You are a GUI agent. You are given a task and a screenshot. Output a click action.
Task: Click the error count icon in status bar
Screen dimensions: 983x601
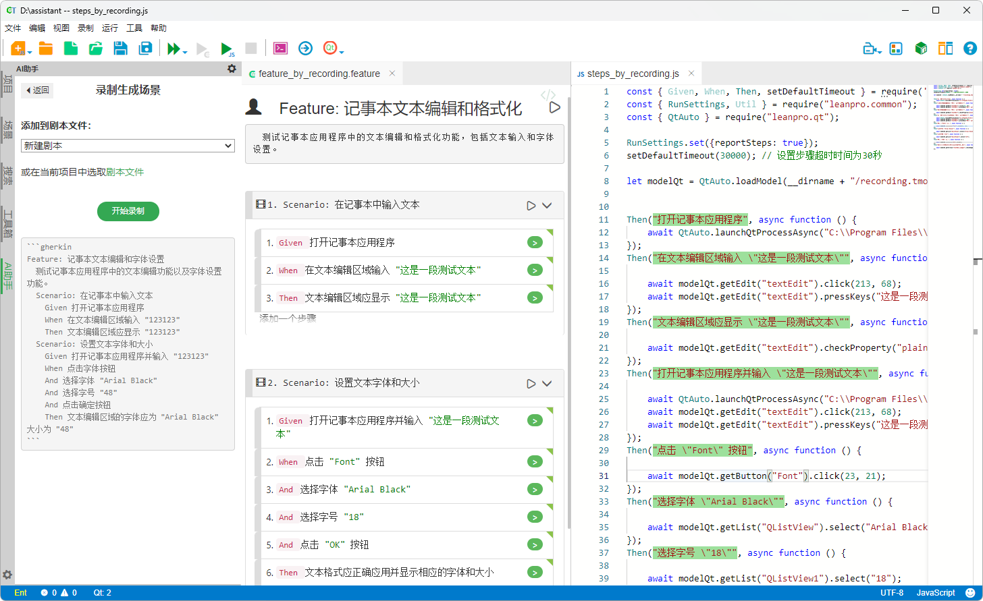(45, 593)
